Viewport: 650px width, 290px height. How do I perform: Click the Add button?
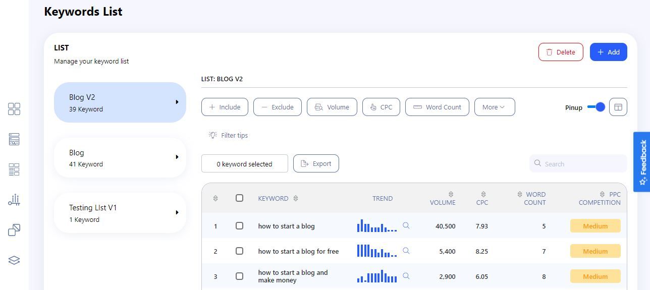coord(609,52)
